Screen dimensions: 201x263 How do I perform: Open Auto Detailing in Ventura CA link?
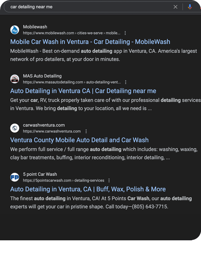(x=83, y=91)
